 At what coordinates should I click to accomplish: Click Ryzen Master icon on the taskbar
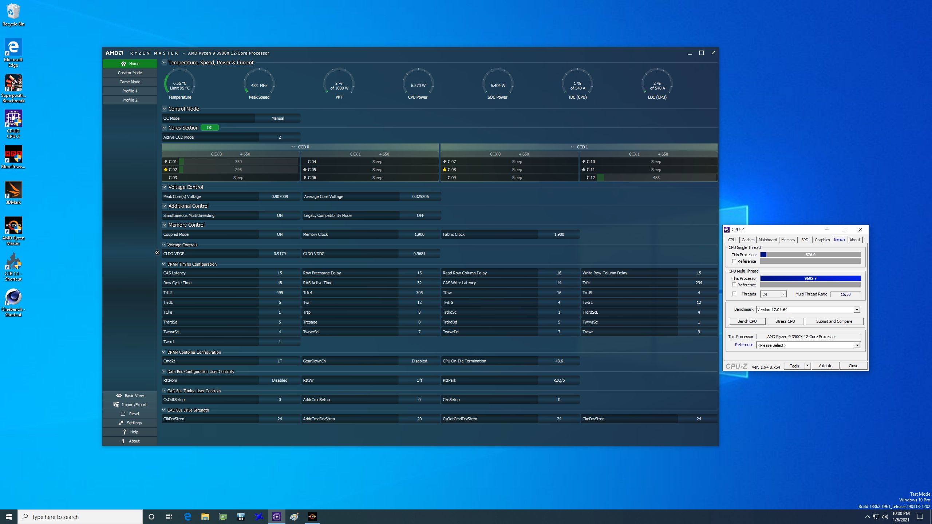click(x=312, y=517)
